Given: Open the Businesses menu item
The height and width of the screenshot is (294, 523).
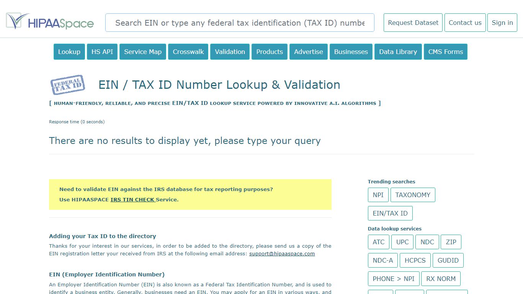Looking at the screenshot, I should 351,52.
